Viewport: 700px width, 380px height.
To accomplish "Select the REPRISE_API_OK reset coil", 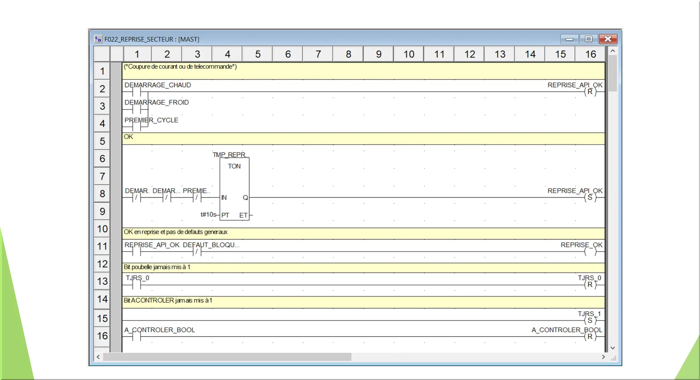I will (x=590, y=92).
